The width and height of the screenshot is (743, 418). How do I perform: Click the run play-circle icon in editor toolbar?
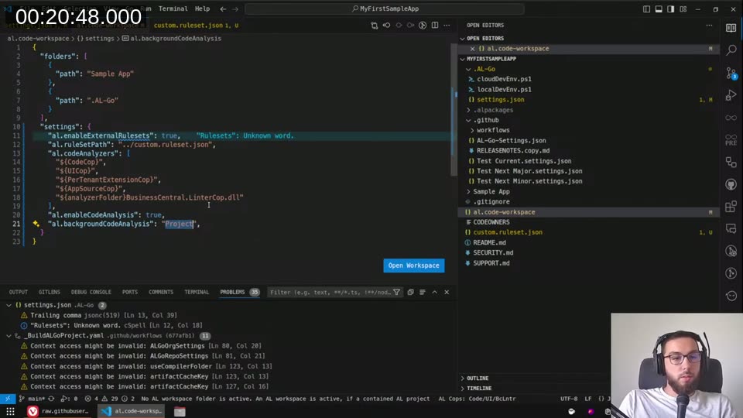[423, 26]
